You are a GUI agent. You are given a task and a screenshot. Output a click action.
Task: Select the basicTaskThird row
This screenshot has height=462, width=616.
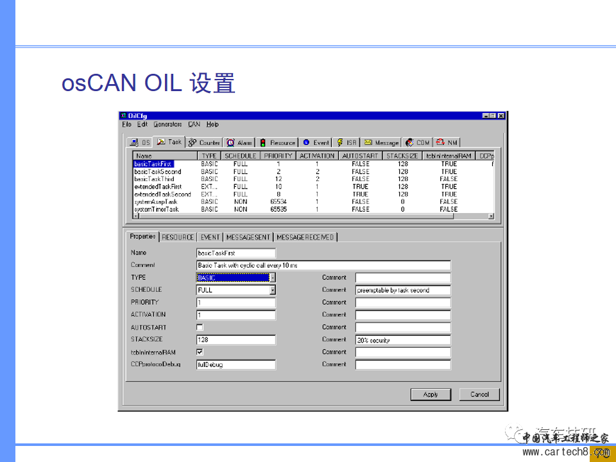point(313,179)
